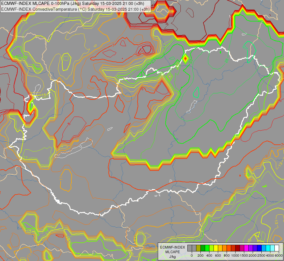Click the 2500 value on the legend scale

[x=261, y=255]
